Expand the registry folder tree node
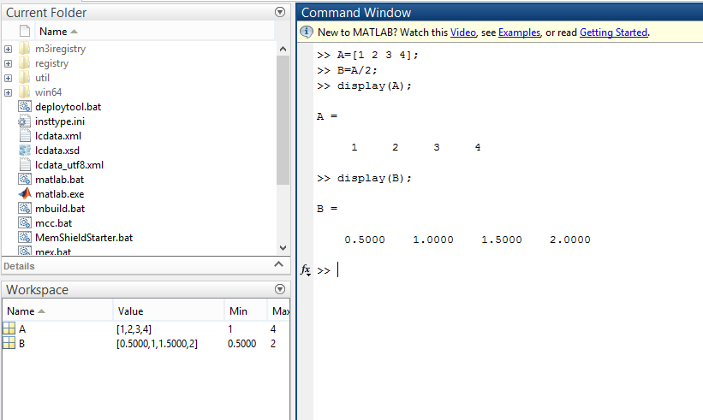 pyautogui.click(x=8, y=63)
